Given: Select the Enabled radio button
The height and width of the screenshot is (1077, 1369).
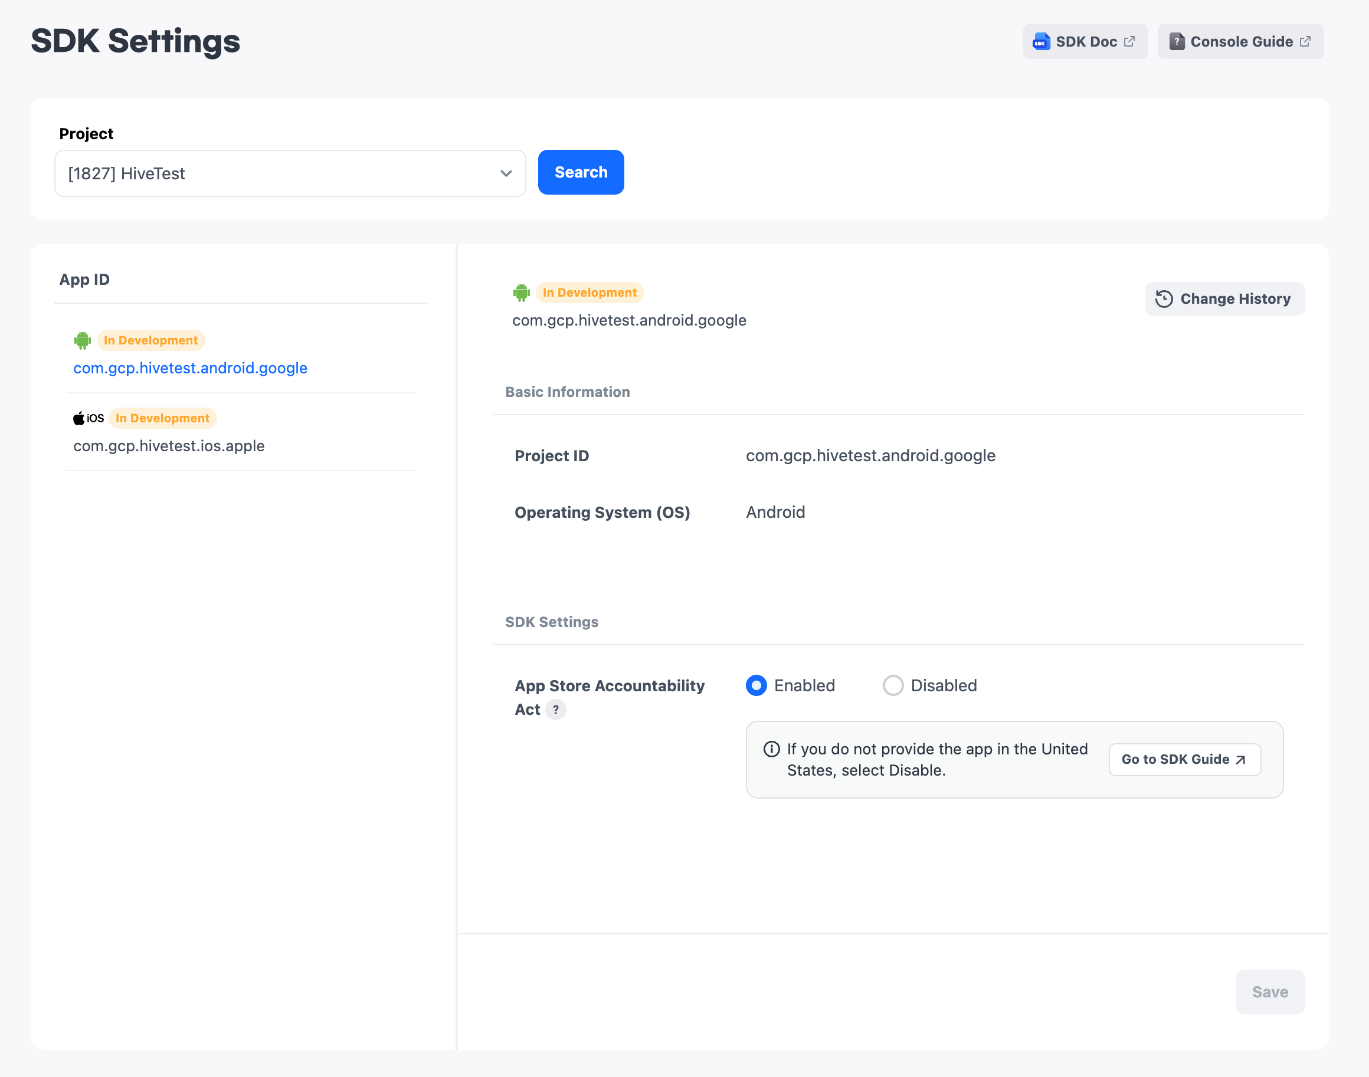Looking at the screenshot, I should pos(756,685).
